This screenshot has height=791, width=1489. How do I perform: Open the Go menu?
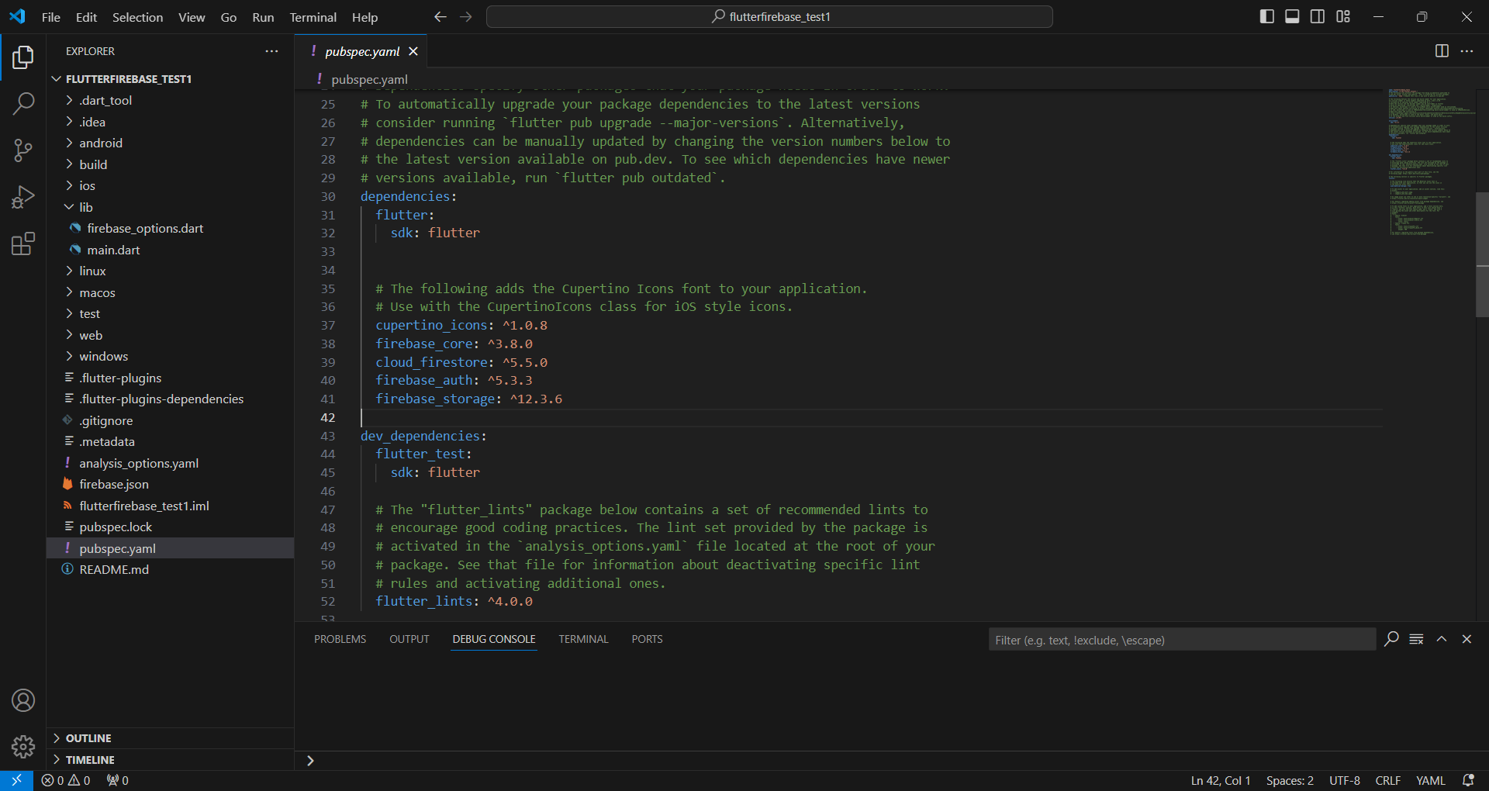(x=228, y=17)
